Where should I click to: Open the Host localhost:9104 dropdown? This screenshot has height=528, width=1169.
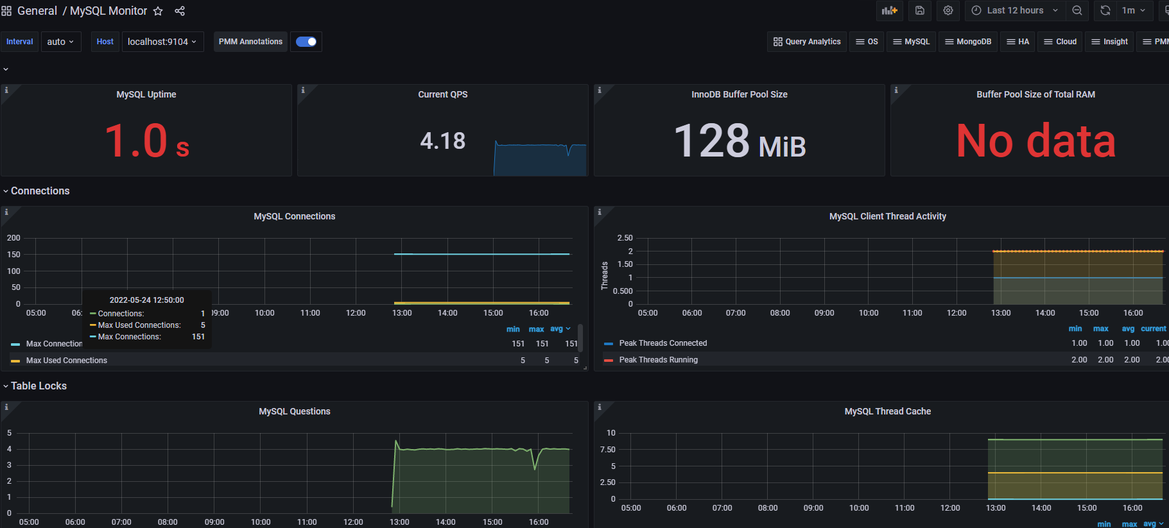162,42
